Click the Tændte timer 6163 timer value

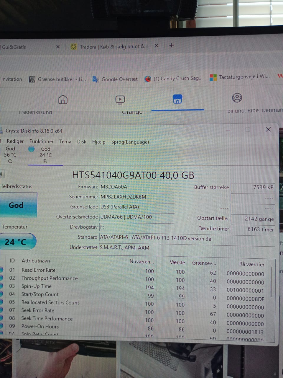click(x=253, y=229)
